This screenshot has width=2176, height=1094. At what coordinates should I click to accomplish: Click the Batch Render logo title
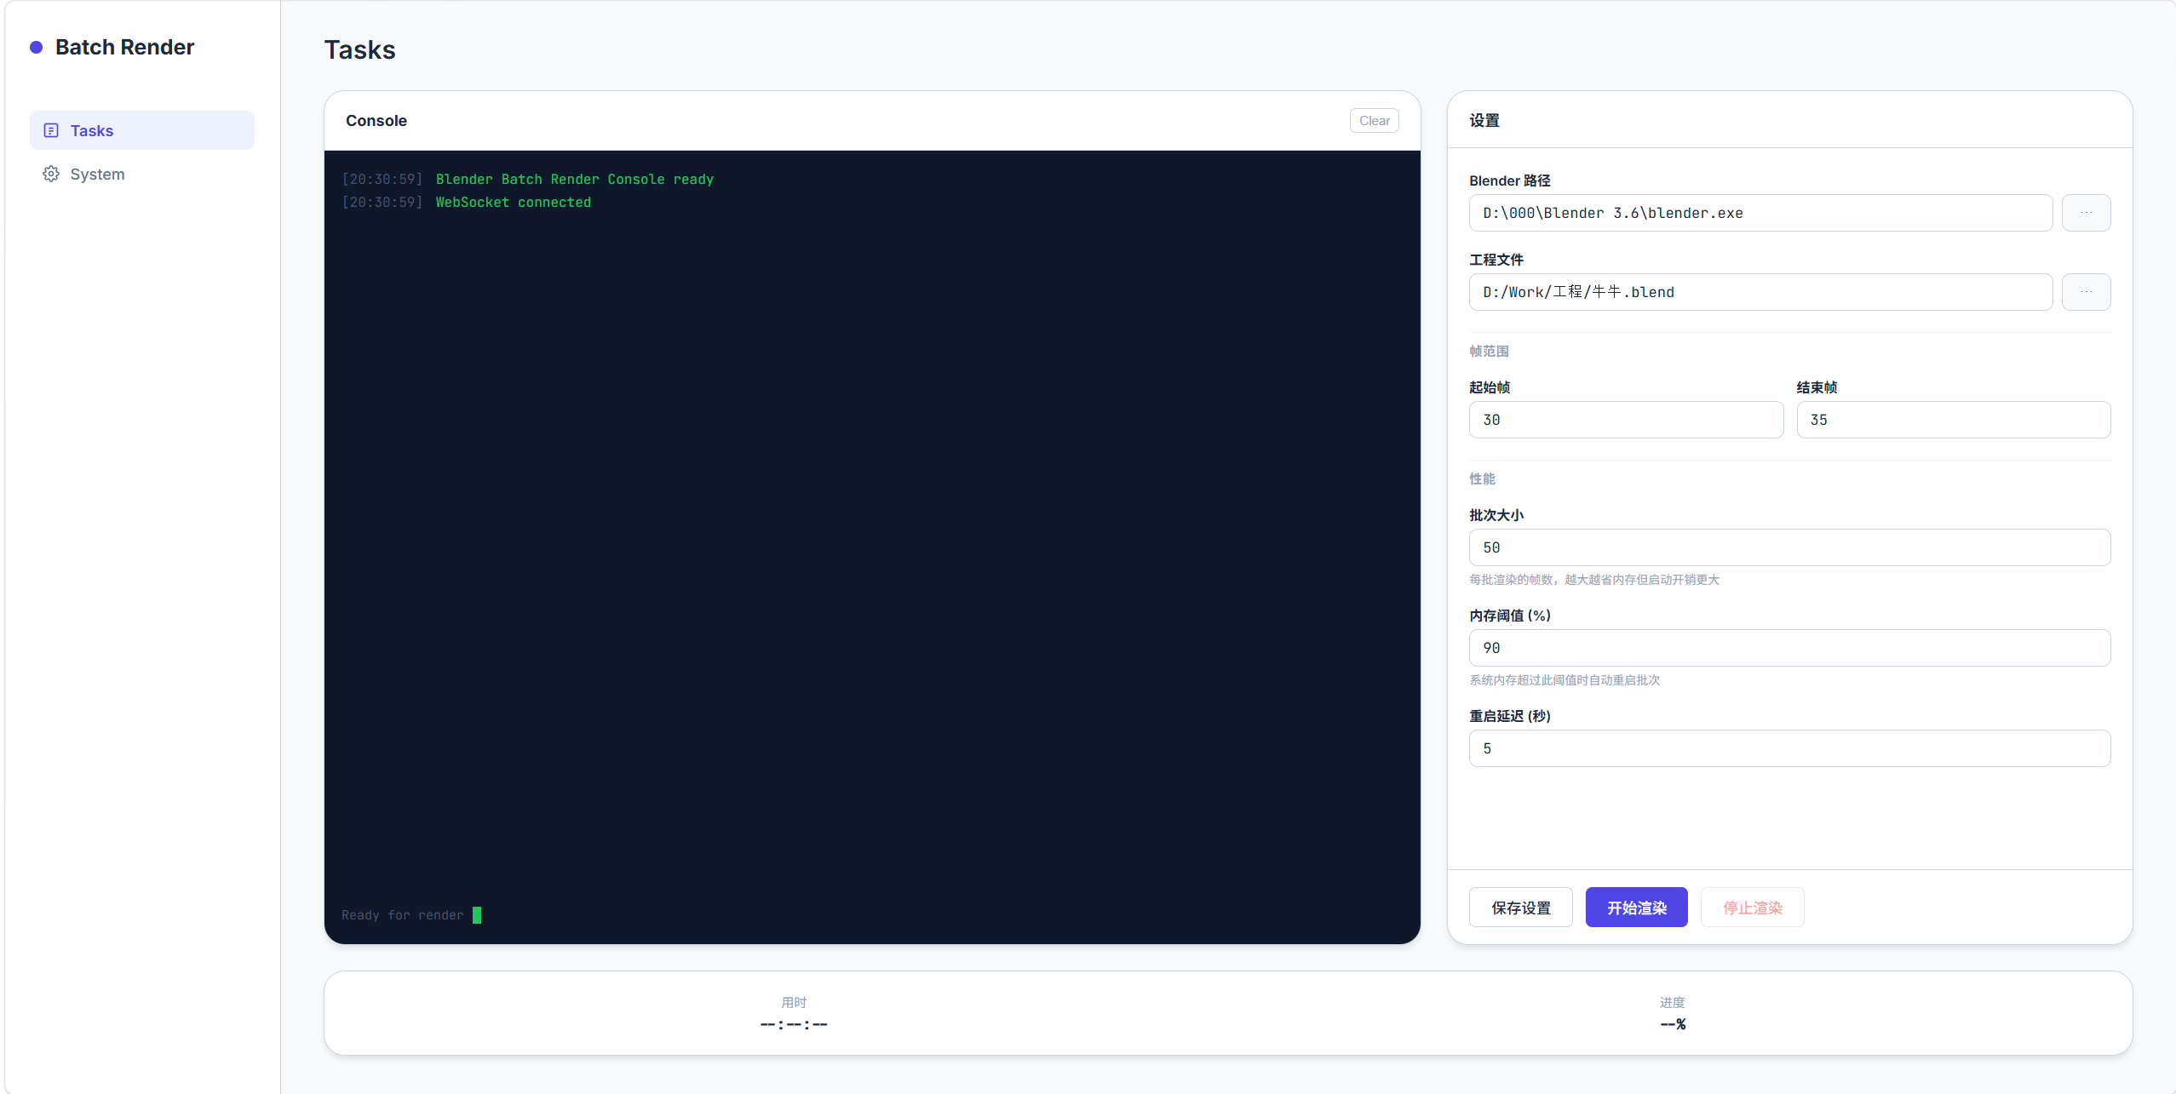pyautogui.click(x=124, y=47)
